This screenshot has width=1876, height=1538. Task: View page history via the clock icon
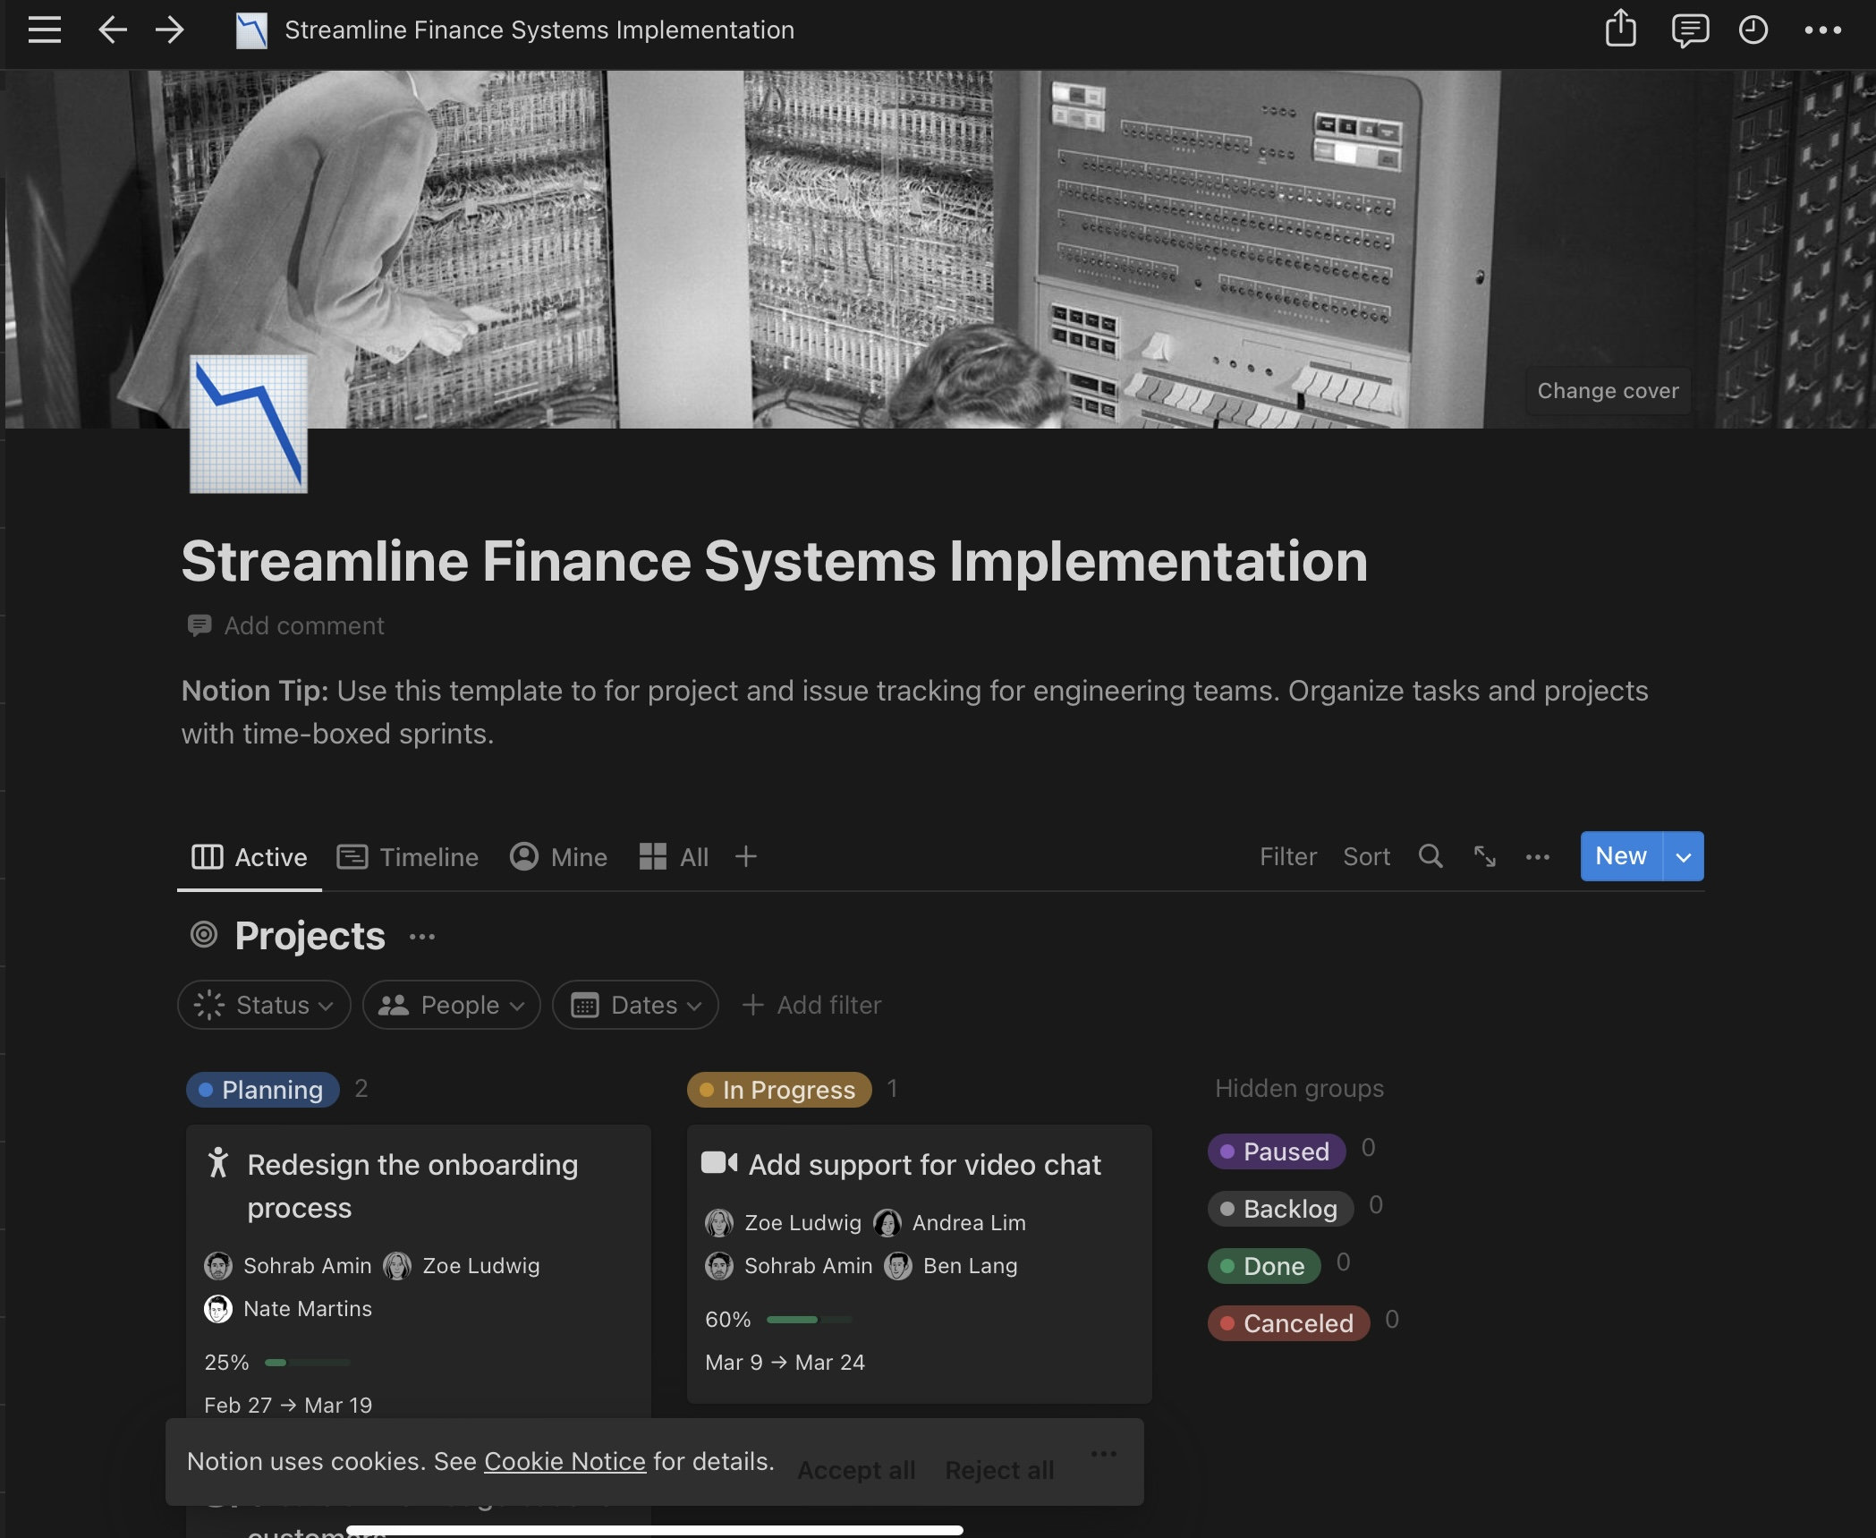(1754, 30)
